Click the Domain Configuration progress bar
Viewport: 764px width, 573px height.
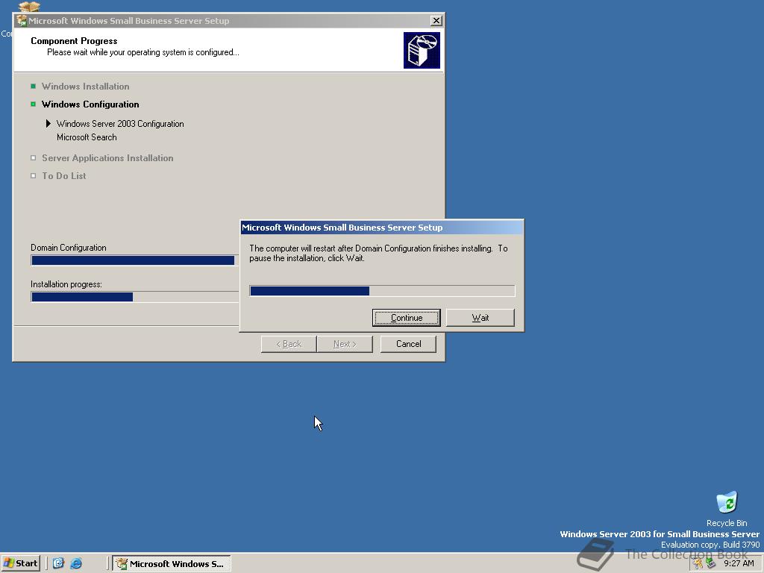[135, 260]
